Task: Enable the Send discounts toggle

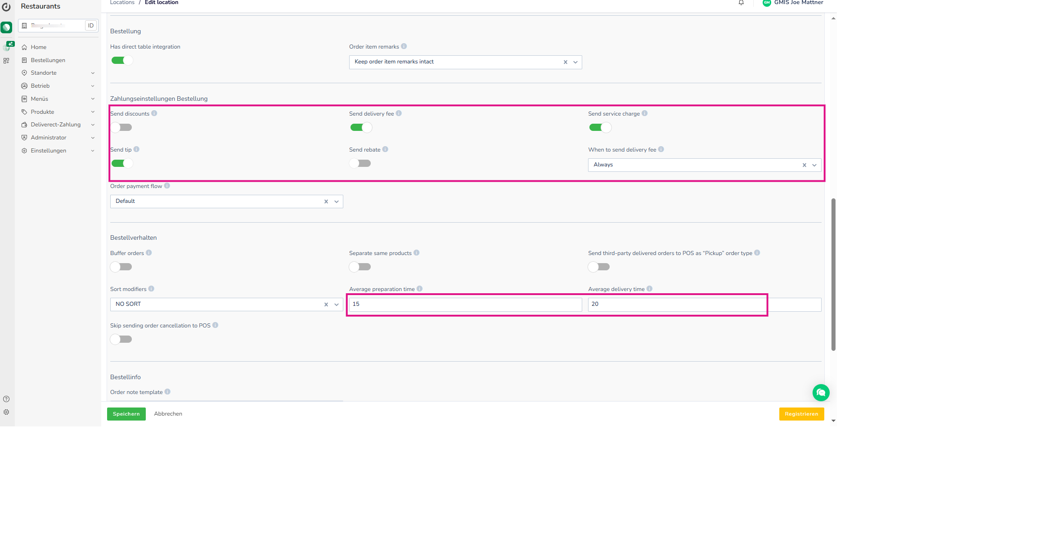Action: [121, 127]
